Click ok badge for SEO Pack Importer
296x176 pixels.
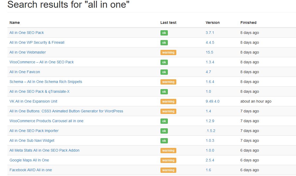click(164, 131)
